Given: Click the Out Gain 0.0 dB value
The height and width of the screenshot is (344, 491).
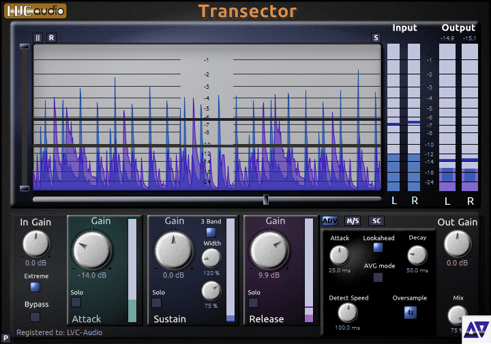Looking at the screenshot, I should point(457,263).
